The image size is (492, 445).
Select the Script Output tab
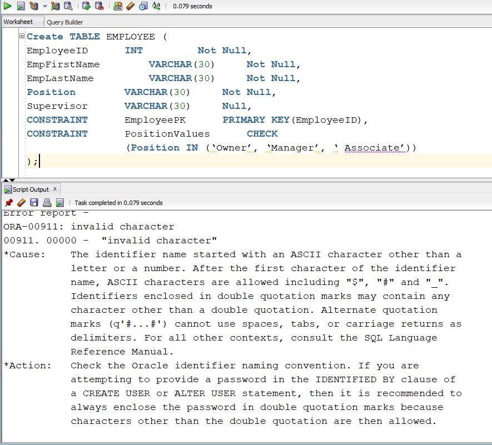31,189
